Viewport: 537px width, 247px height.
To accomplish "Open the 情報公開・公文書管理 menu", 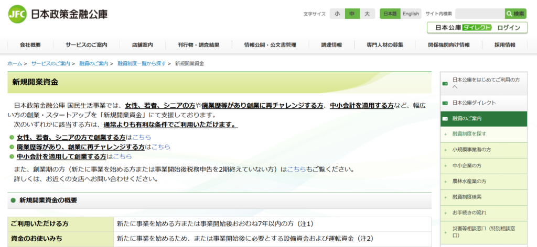I will 270,45.
